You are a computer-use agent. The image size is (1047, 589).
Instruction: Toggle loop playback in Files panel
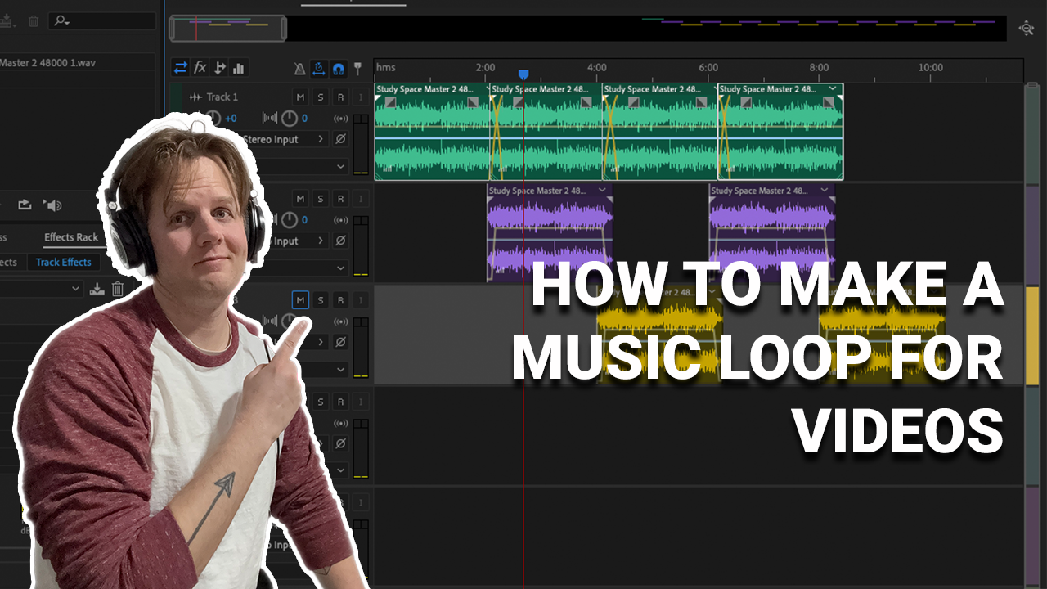25,205
